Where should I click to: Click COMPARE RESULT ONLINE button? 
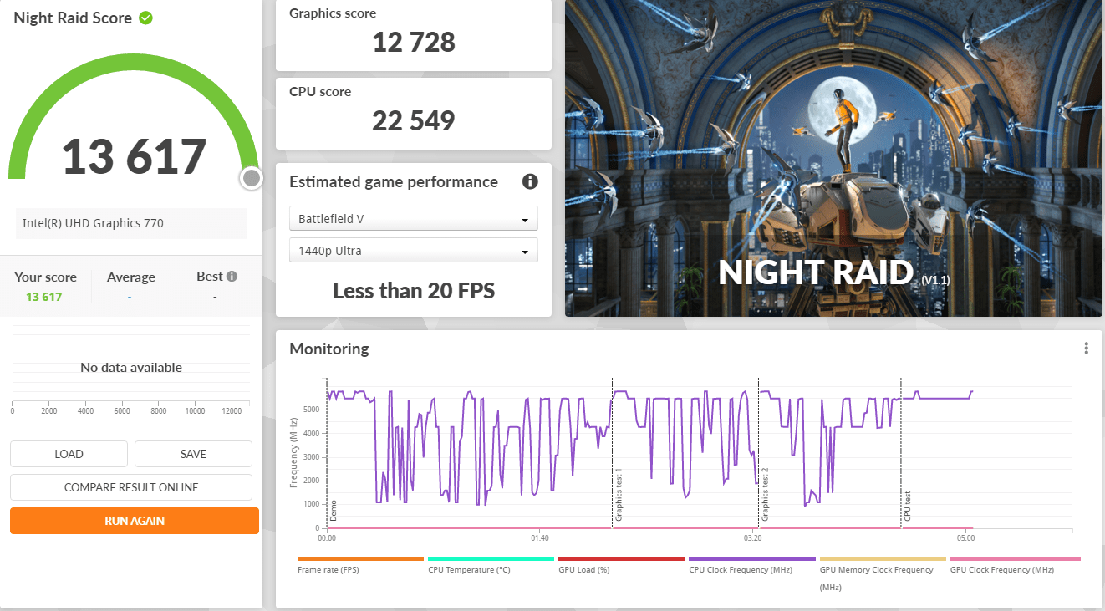[x=131, y=487]
